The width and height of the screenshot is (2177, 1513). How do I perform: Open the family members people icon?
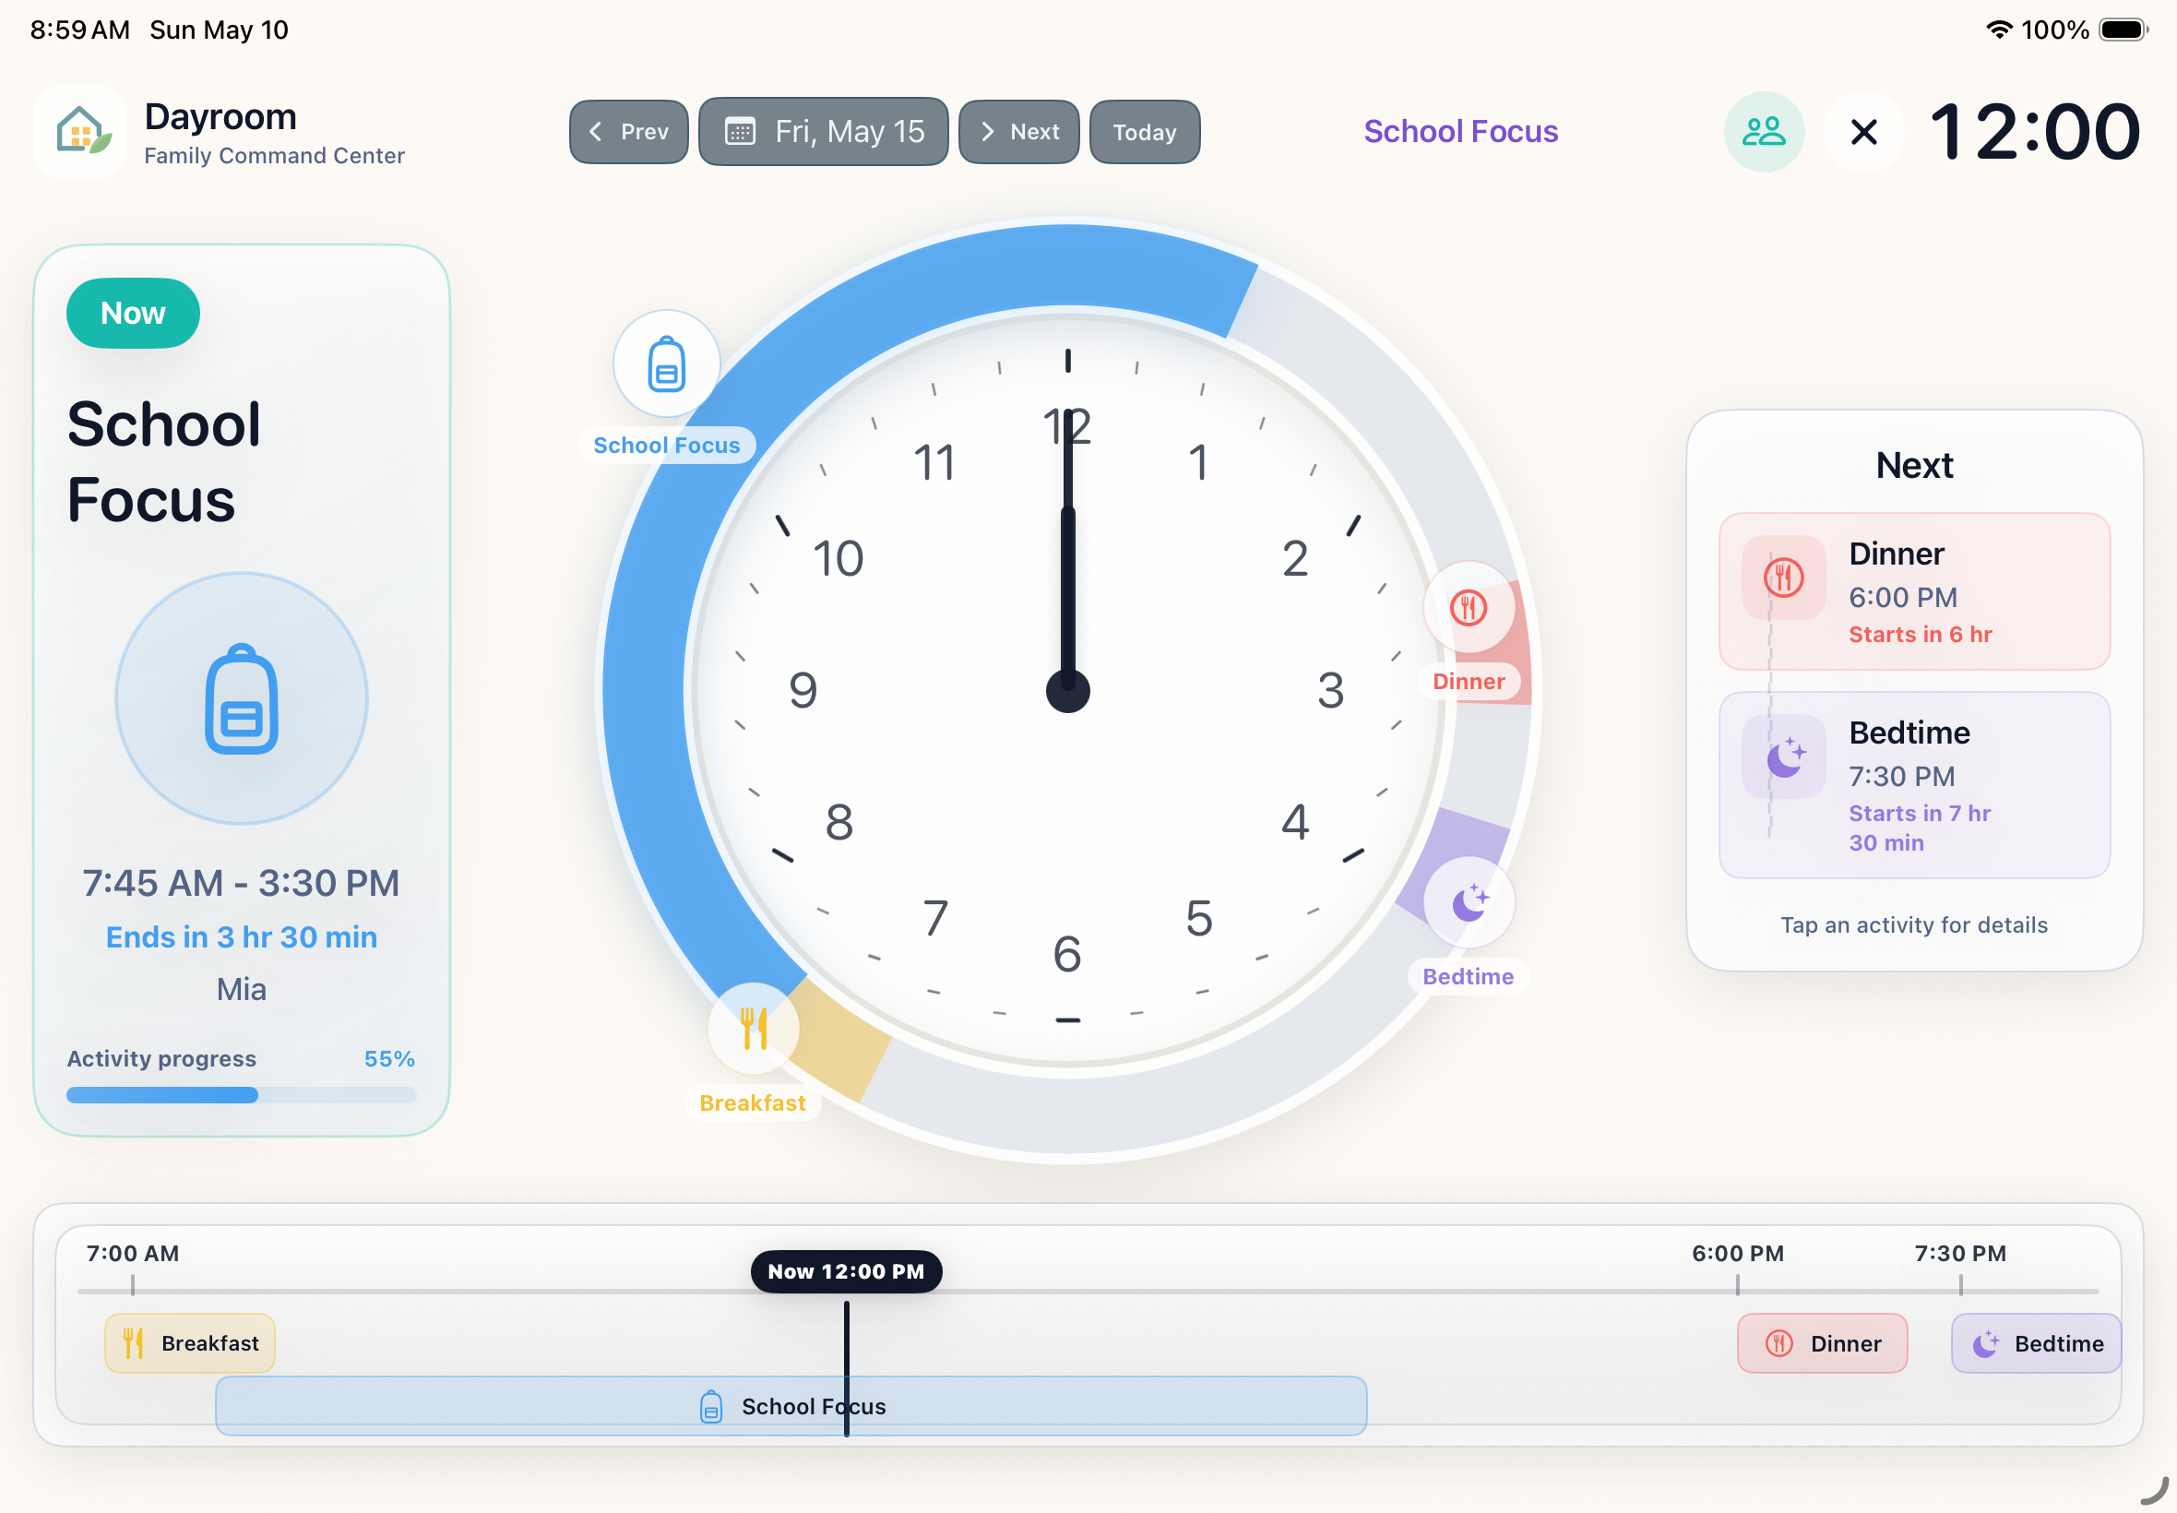[x=1764, y=132]
